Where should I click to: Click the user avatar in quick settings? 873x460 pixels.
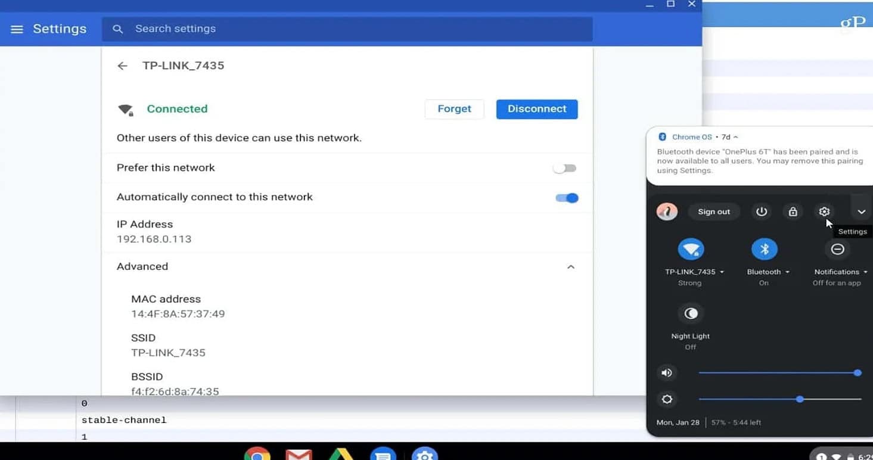pos(667,212)
